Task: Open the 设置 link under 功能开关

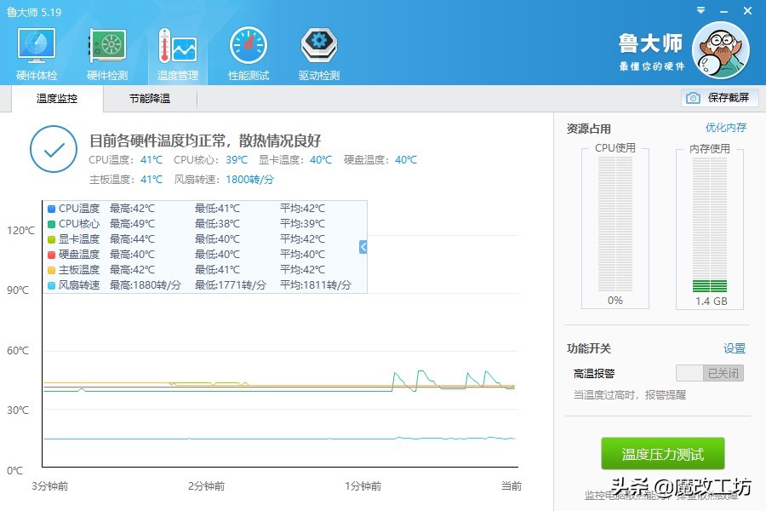Action: [x=734, y=348]
